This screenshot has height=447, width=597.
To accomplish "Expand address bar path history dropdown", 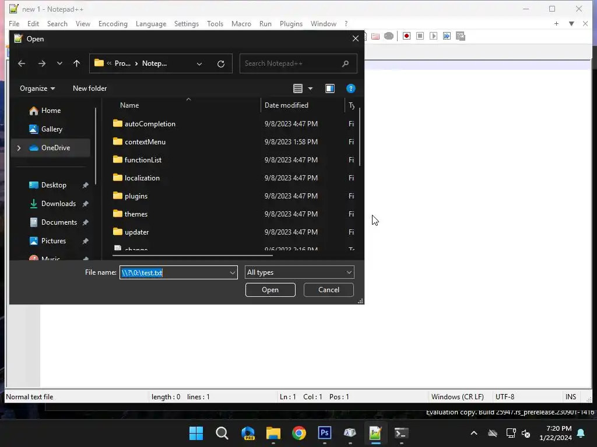I will [x=199, y=64].
